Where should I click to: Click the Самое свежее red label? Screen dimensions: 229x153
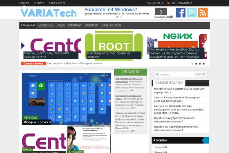pos(33,63)
